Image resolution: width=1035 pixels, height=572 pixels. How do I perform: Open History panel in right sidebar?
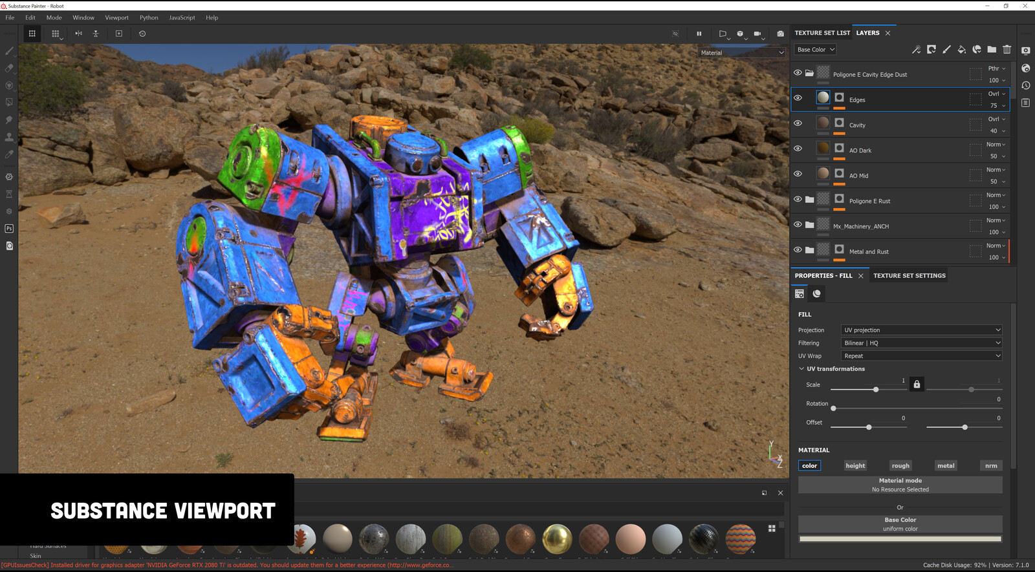1026,85
